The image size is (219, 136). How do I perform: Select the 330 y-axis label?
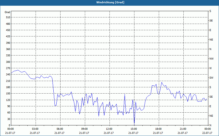[8, 55]
